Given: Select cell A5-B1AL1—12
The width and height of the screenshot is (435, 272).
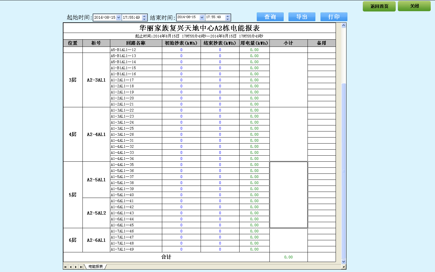Looking at the screenshot, I should coord(136,50).
